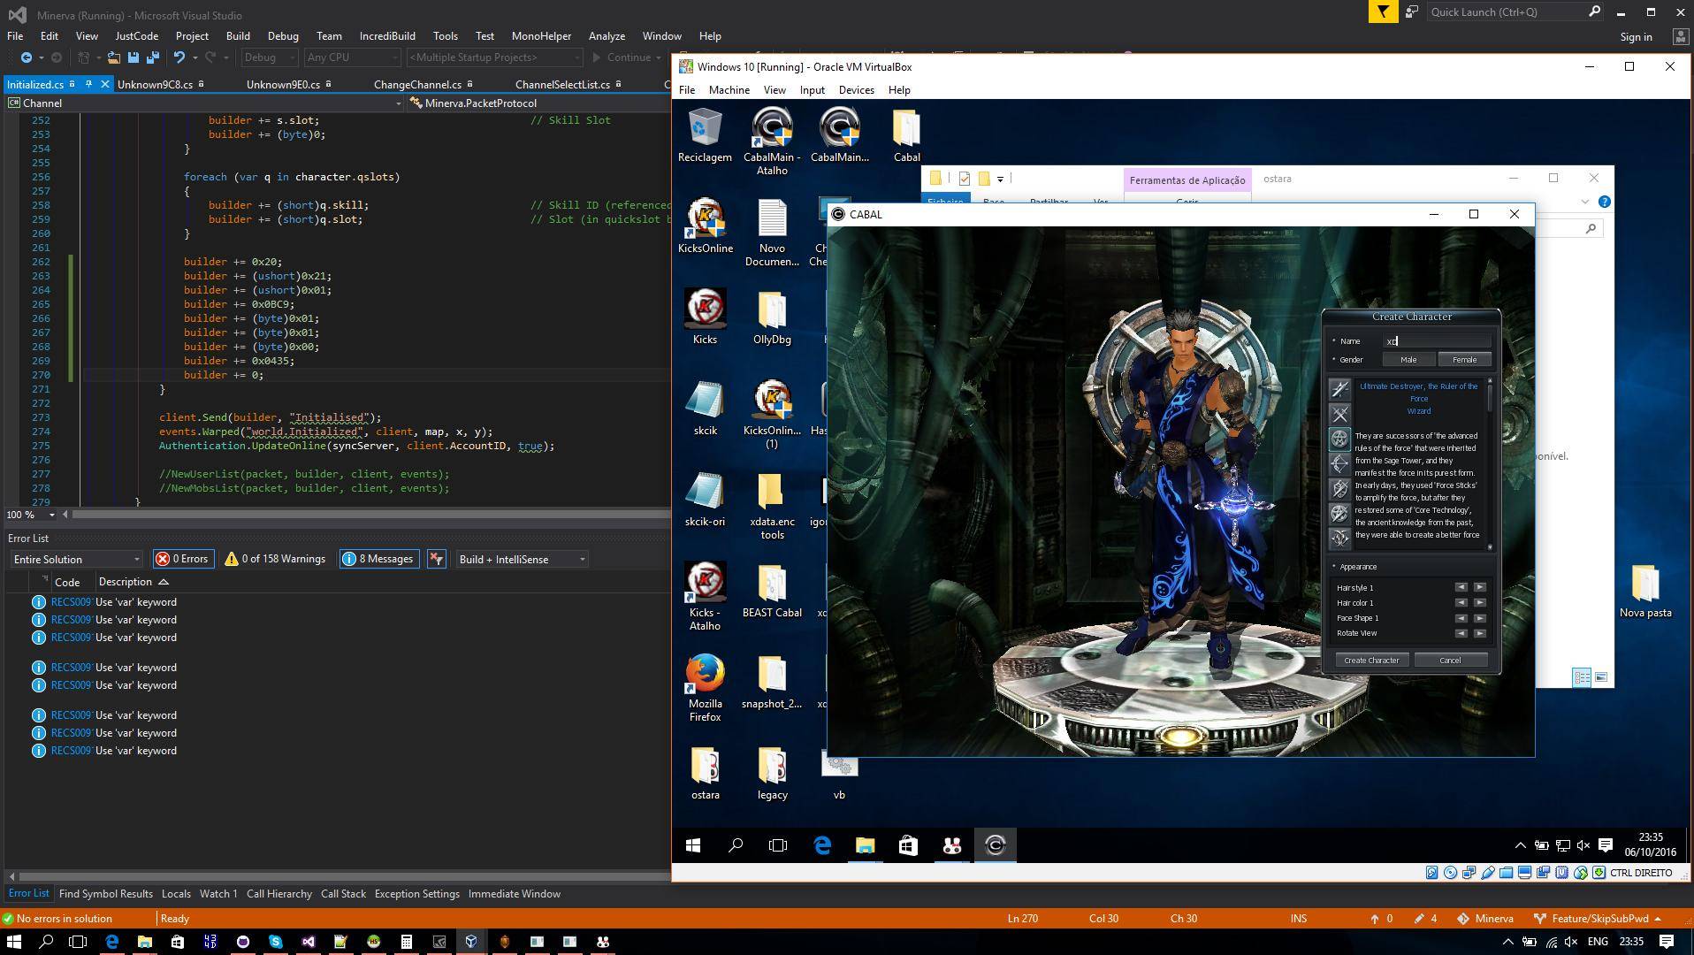
Task: Open Edge browser from the VM taskbar
Action: [822, 845]
